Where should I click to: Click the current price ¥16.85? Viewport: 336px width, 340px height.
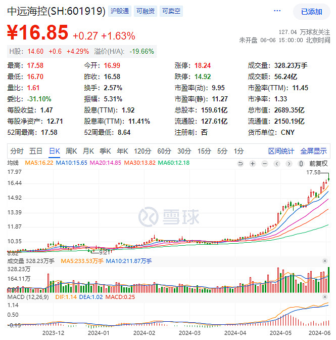[x=37, y=32]
